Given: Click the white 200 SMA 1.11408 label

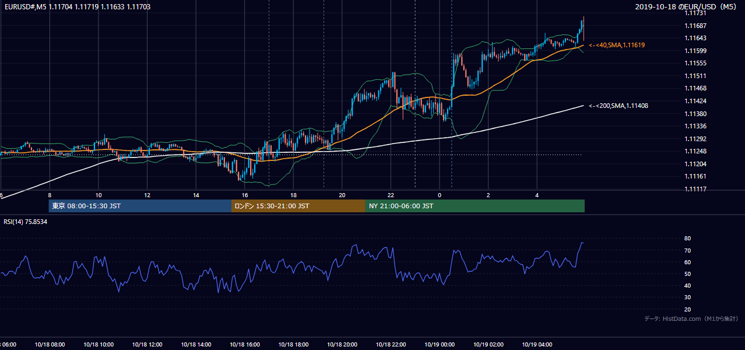Looking at the screenshot, I should (x=618, y=106).
